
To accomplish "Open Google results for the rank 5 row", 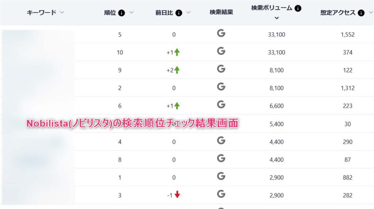I will click(221, 34).
